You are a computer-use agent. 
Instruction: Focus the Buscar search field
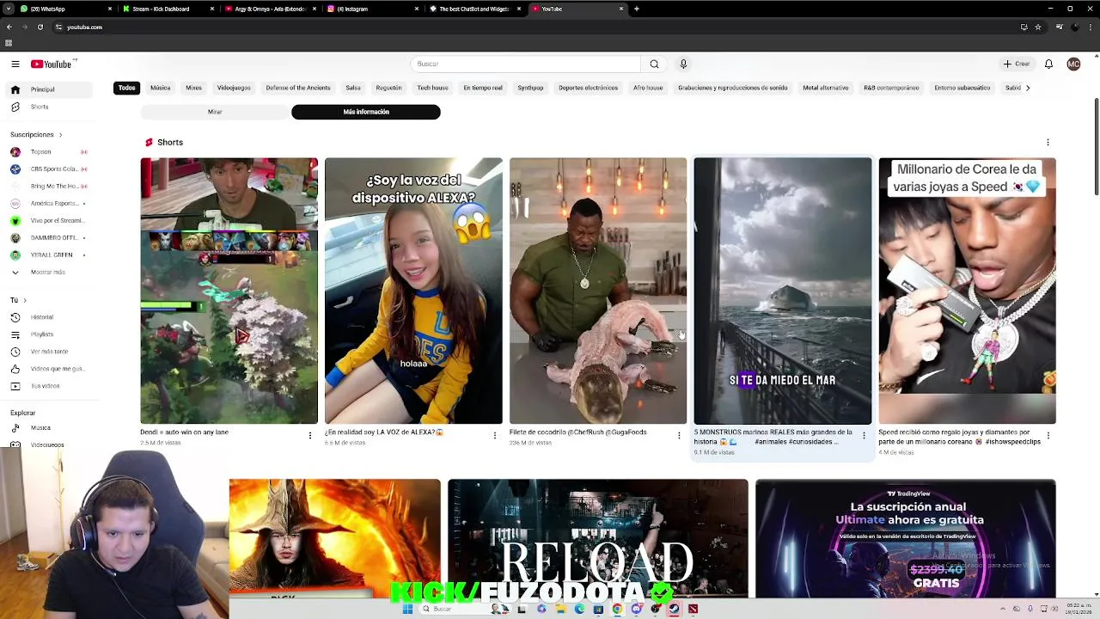pos(526,64)
